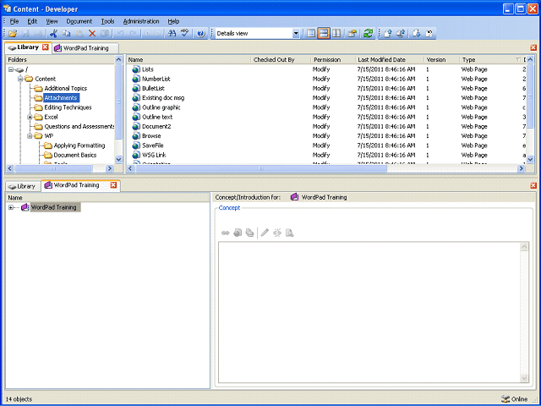Image resolution: width=541 pixels, height=406 pixels.
Task: Click Folders pane scroll-up arrow
Action: pos(118,59)
